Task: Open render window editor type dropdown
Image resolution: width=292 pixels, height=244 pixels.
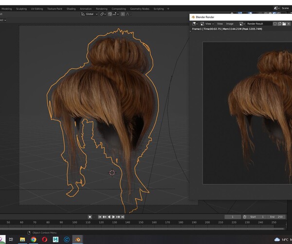Action: pos(195,24)
